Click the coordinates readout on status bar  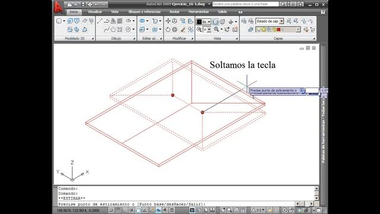pos(78,210)
